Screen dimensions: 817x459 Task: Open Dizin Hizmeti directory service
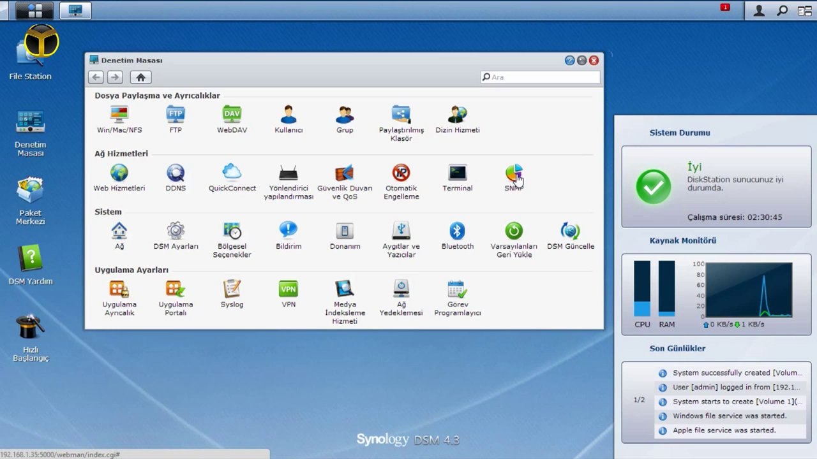tap(458, 119)
